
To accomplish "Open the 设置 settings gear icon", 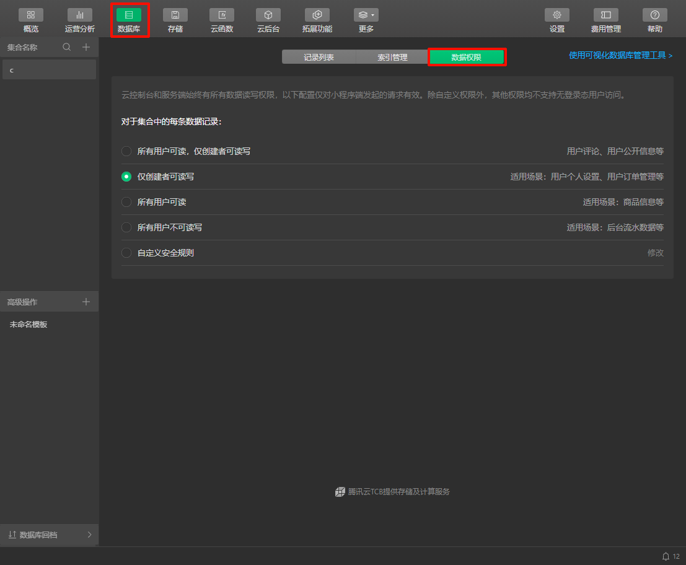I will coord(556,15).
